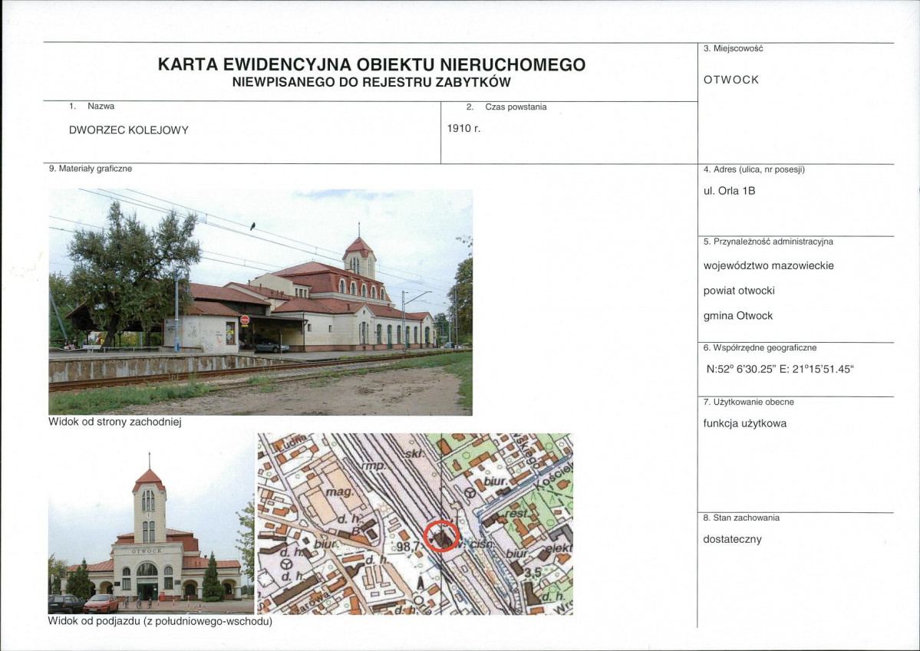Click '7. Użytkowanie obecne' label

click(x=749, y=403)
